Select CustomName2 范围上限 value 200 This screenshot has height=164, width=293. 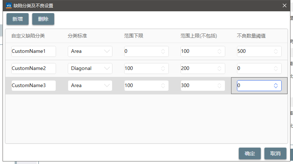[x=185, y=68]
